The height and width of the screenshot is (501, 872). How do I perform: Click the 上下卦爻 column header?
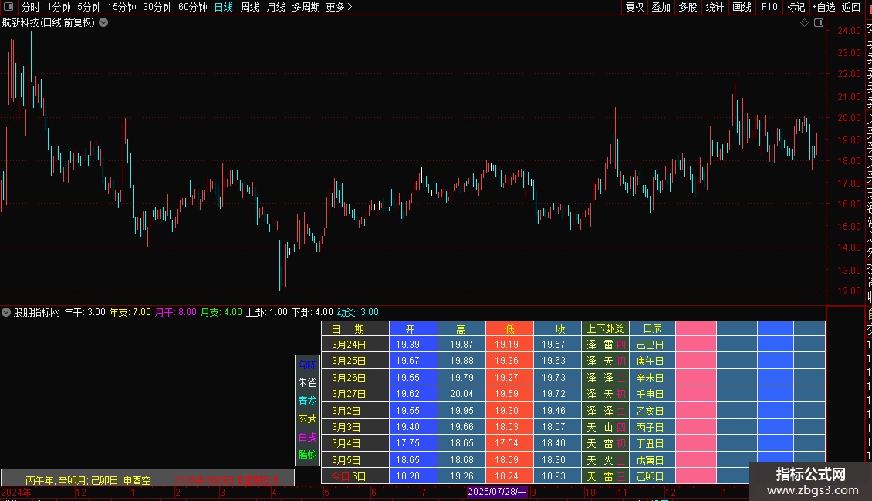click(x=606, y=329)
